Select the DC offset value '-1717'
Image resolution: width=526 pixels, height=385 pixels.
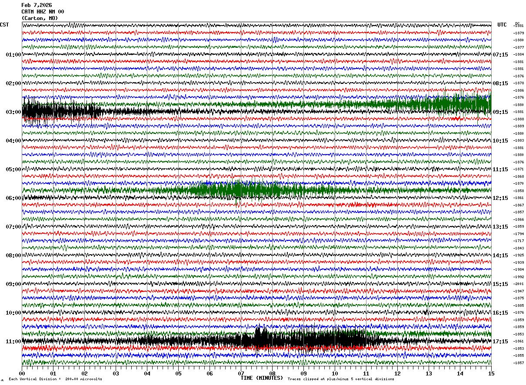[x=519, y=241]
